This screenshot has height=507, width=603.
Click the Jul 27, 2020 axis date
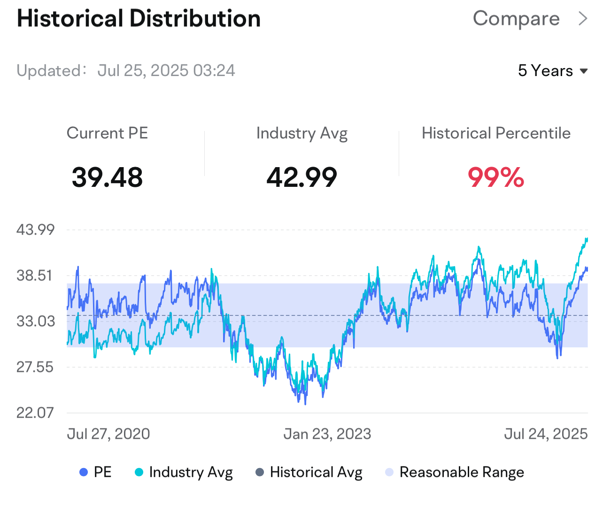point(108,434)
